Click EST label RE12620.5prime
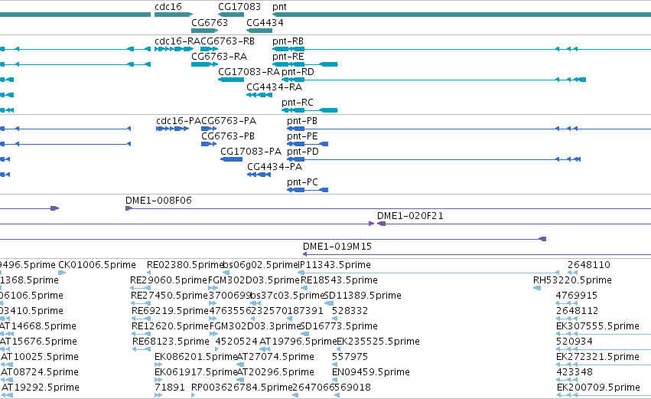Image resolution: width=651 pixels, height=399 pixels. pyautogui.click(x=170, y=327)
